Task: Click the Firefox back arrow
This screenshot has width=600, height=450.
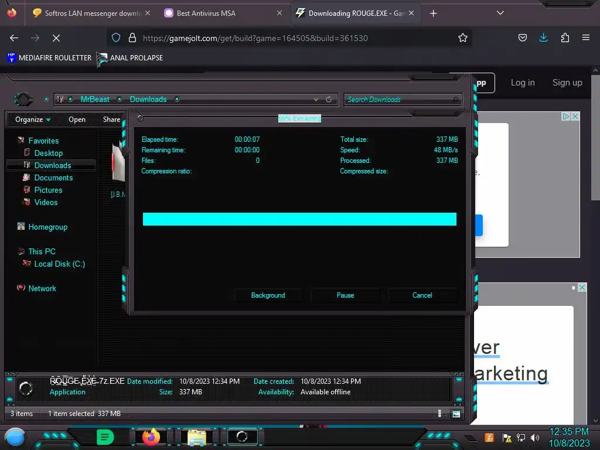Action: click(x=14, y=38)
